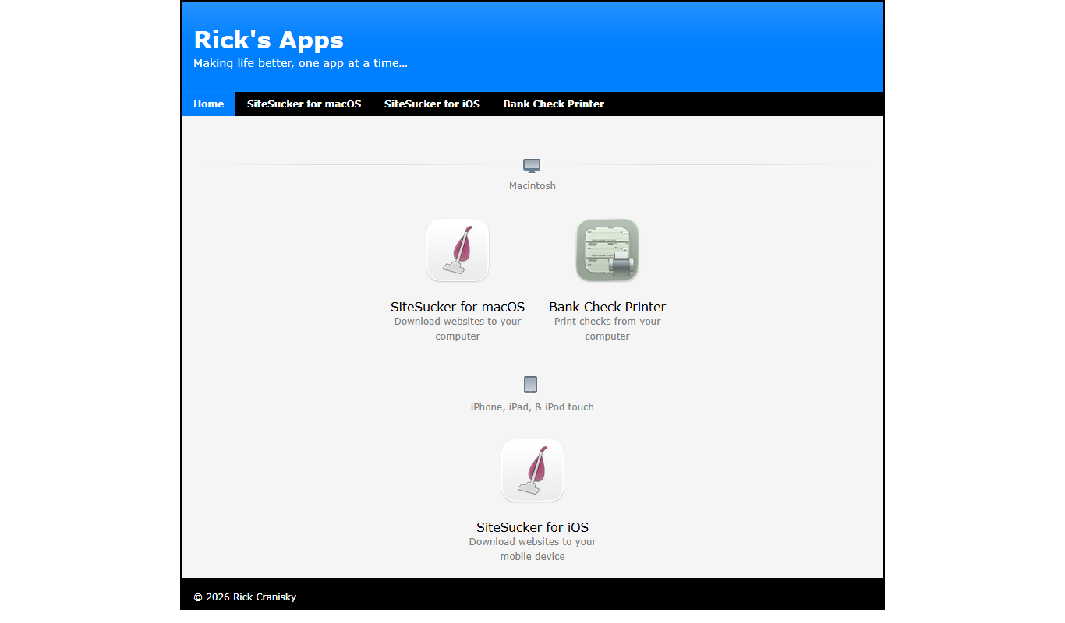Open the SiteSucker for iOS title link

coord(532,527)
